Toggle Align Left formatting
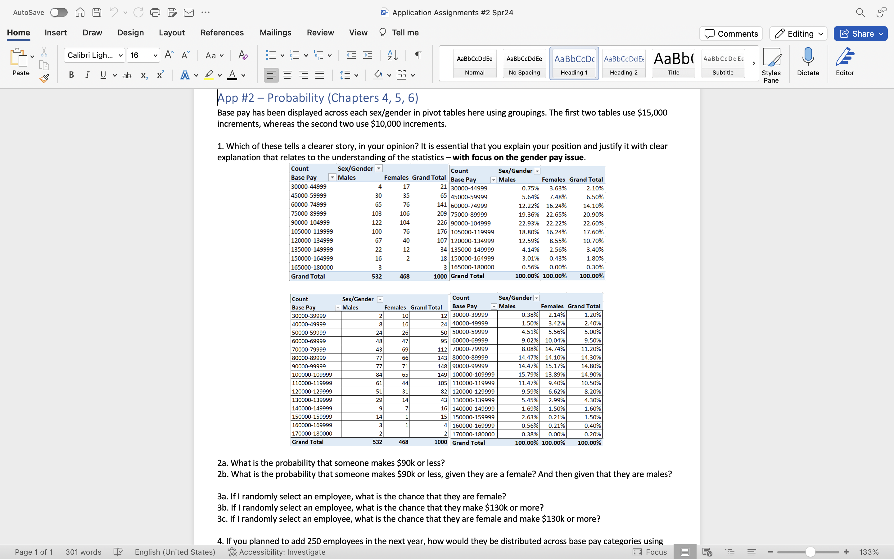 [x=271, y=75]
